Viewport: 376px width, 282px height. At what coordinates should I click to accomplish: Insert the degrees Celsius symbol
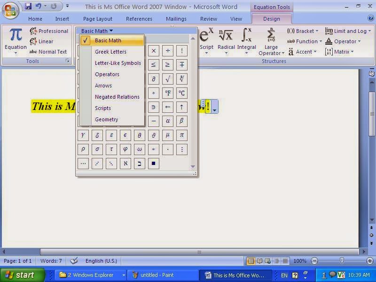pyautogui.click(x=182, y=93)
